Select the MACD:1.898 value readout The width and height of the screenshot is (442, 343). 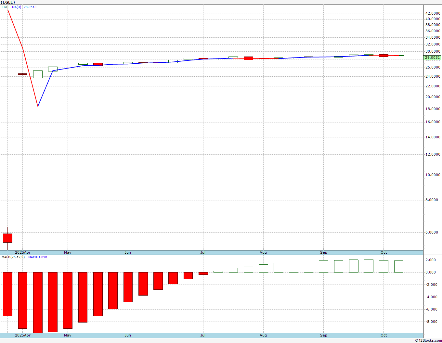(38, 257)
